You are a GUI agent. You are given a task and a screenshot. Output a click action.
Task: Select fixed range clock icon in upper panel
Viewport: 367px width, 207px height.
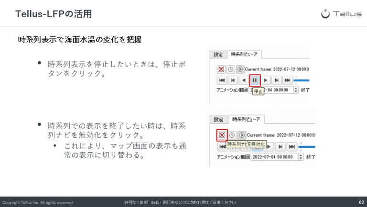point(230,69)
